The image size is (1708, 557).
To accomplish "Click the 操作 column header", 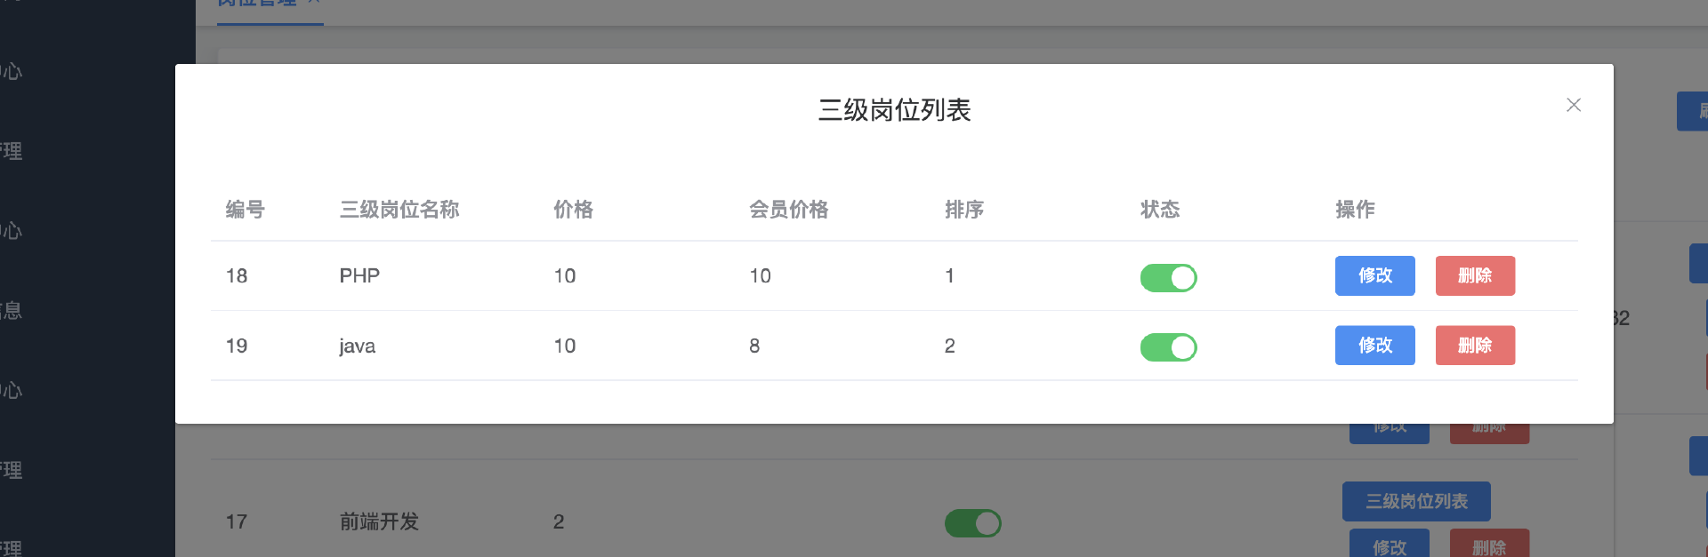I will point(1354,210).
